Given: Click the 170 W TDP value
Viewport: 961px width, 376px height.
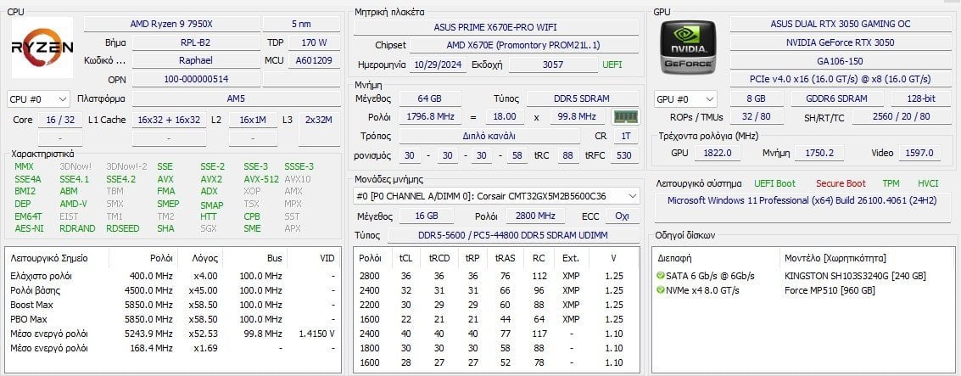Looking at the screenshot, I should [x=314, y=43].
